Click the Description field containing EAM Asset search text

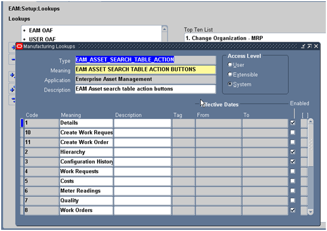(145, 89)
